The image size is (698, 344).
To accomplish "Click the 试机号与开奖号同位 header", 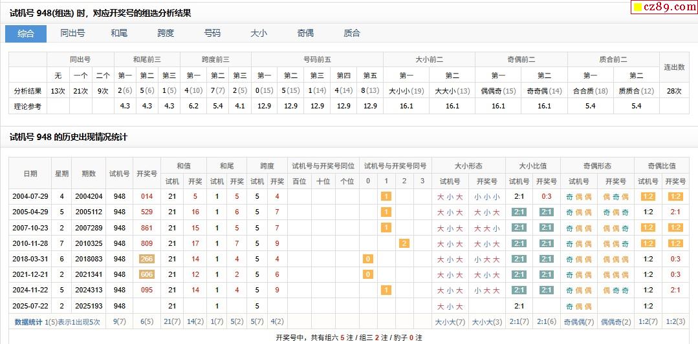I will point(323,166).
